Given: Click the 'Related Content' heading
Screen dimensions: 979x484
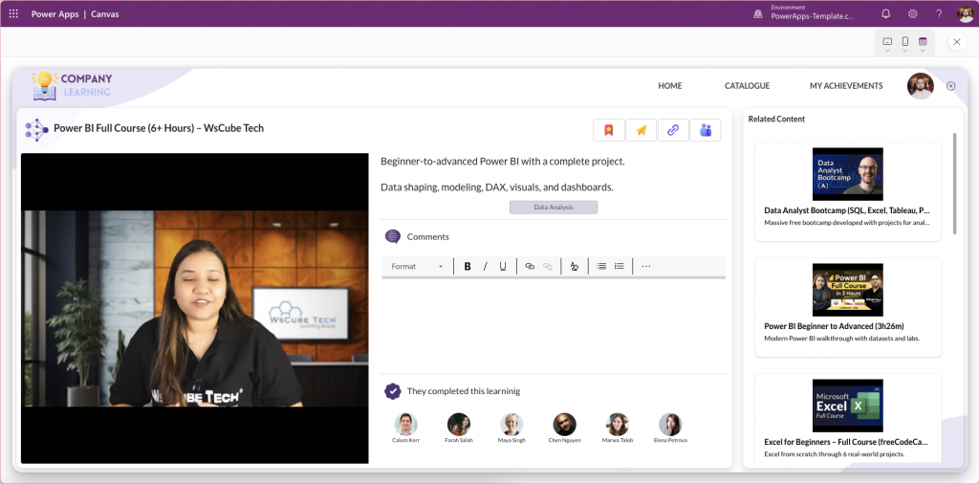Looking at the screenshot, I should coord(776,119).
